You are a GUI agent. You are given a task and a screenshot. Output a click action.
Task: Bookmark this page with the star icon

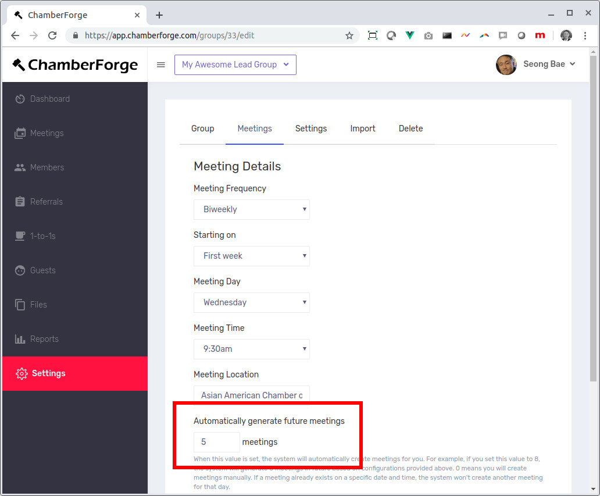349,35
